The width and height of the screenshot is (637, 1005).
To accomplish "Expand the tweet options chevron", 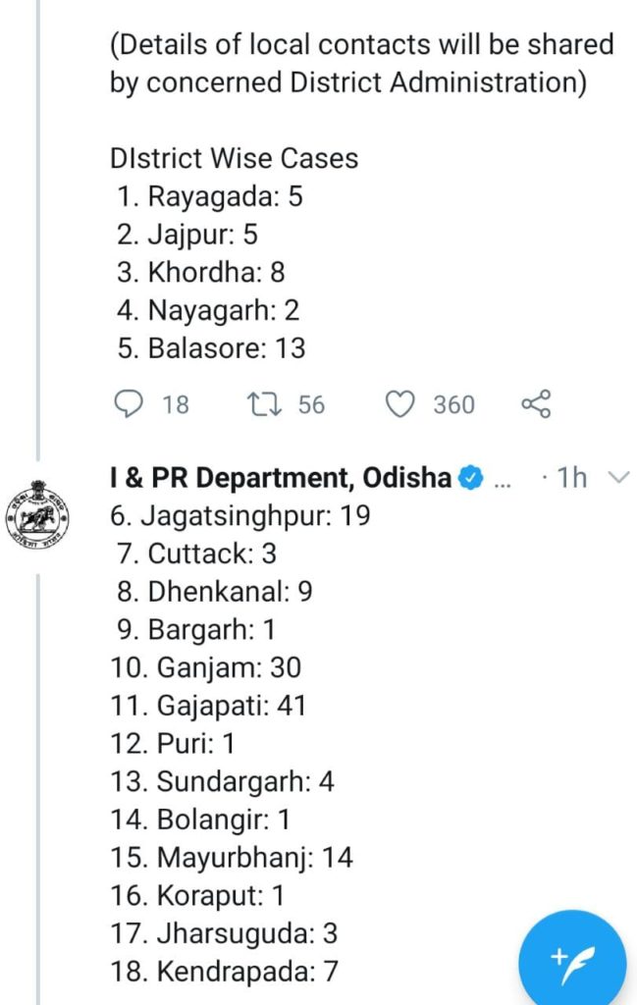I will point(618,478).
